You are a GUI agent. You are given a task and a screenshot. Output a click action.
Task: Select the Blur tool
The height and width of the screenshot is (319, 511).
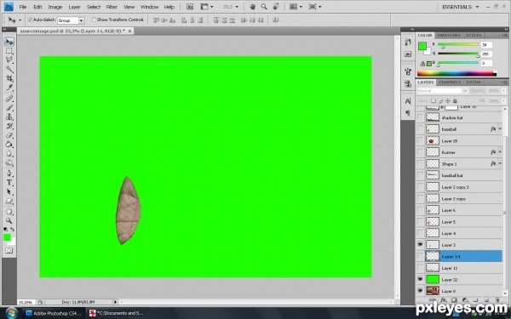click(9, 153)
